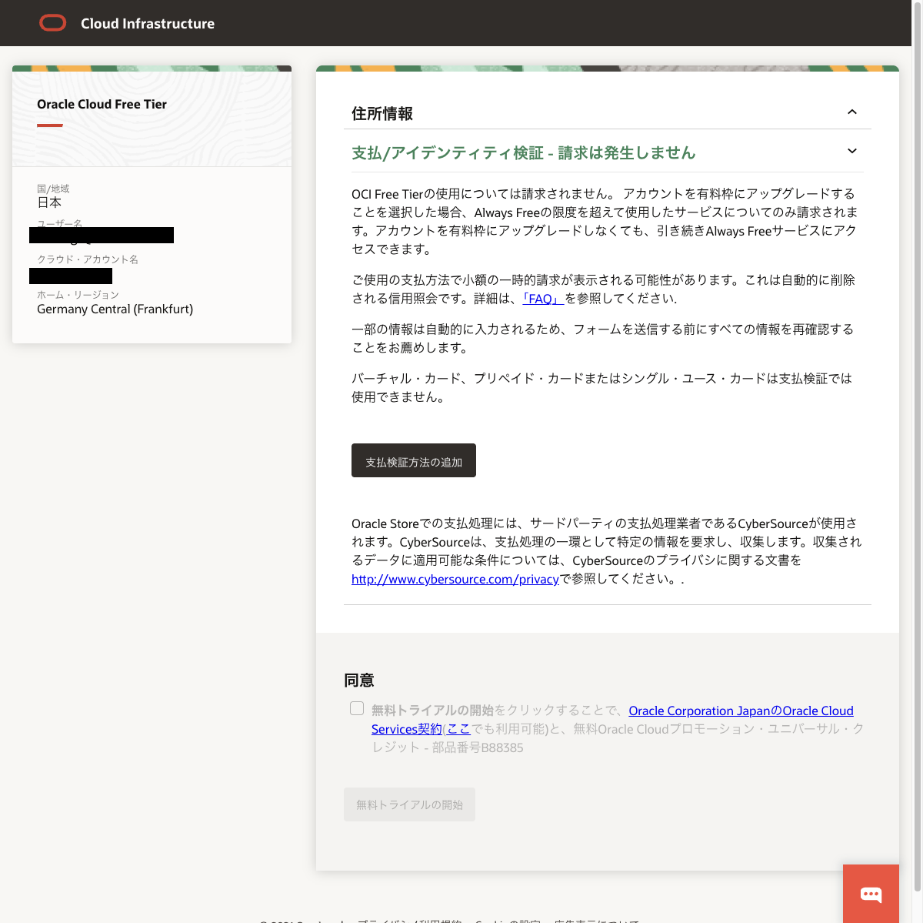The height and width of the screenshot is (923, 923).
Task: Open the Oracle Cloud Services契約 link
Action: [x=741, y=711]
